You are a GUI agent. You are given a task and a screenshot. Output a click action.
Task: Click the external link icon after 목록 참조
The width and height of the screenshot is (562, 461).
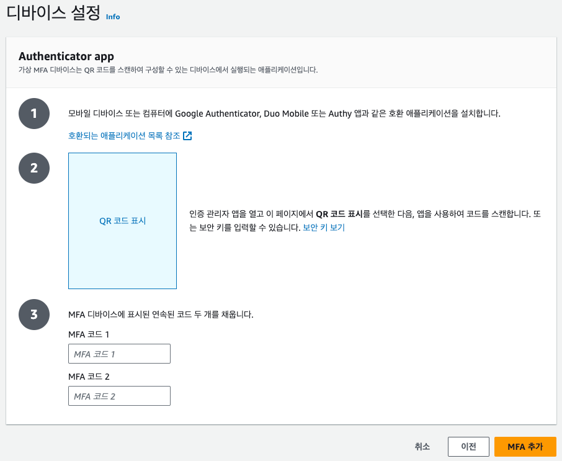point(187,136)
